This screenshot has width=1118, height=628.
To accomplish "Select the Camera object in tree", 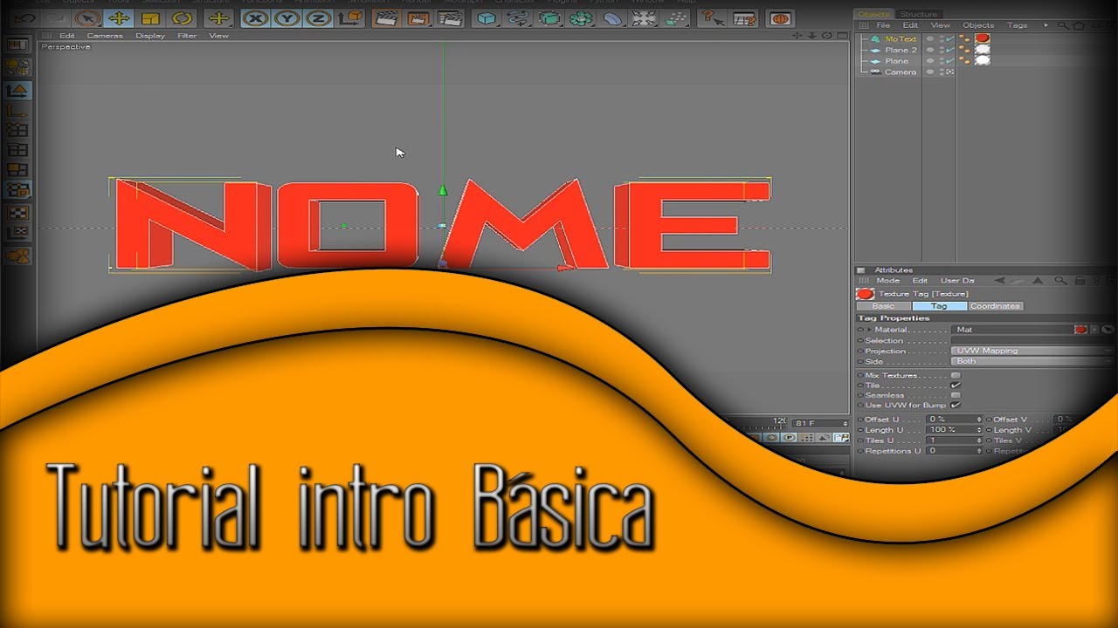I will pos(901,72).
